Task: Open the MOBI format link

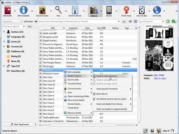Action: click(x=161, y=75)
